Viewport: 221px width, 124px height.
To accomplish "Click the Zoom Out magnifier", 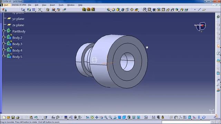I will 110,117.
